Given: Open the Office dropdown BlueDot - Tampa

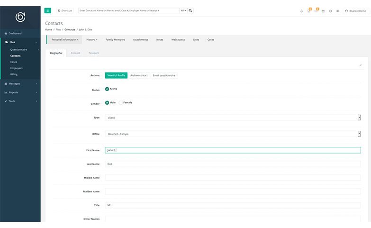Looking at the screenshot, I should pos(233,134).
